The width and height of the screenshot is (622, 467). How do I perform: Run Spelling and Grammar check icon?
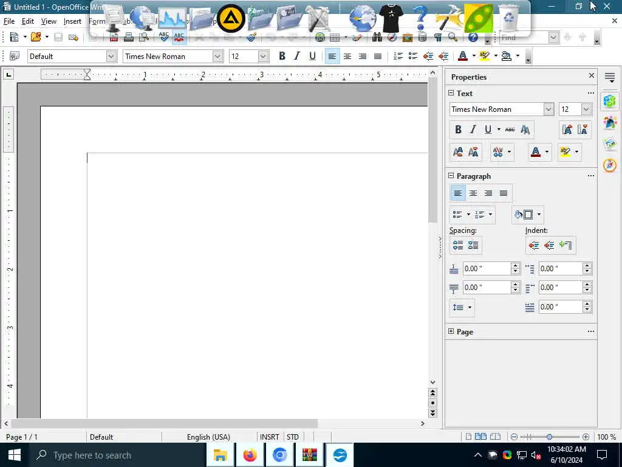164,37
